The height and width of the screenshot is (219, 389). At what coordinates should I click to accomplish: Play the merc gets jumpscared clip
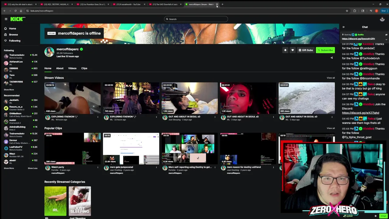[x=131, y=148]
